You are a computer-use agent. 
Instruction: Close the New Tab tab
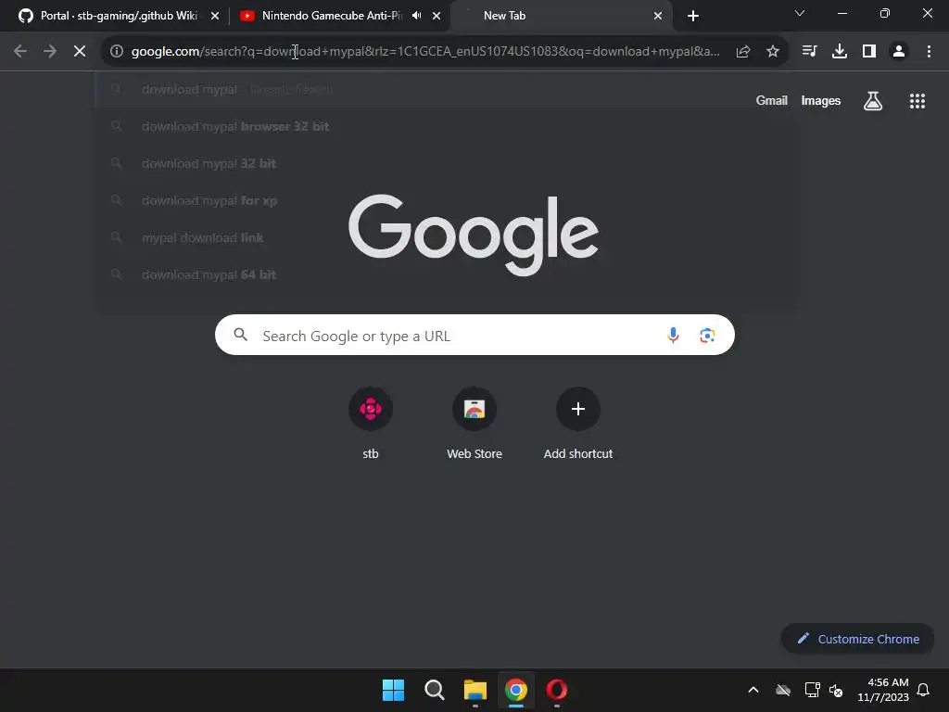658,16
